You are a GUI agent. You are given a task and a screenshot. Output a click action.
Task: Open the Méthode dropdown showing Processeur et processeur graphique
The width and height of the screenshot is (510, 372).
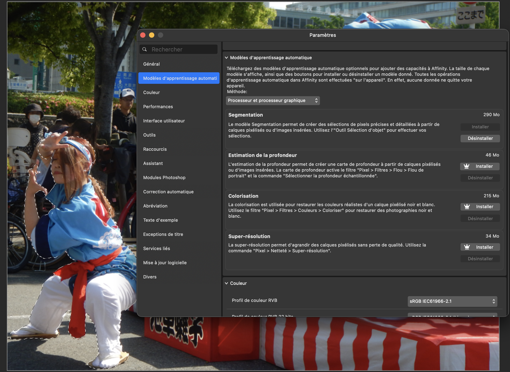click(x=273, y=100)
